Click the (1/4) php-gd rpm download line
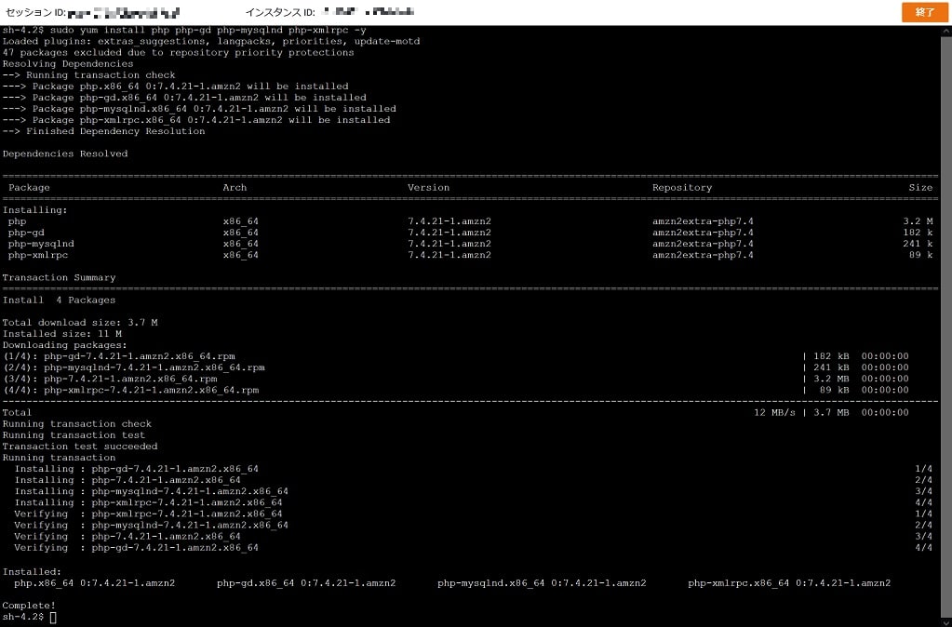Viewport: 952px width, 627px height. [455, 356]
